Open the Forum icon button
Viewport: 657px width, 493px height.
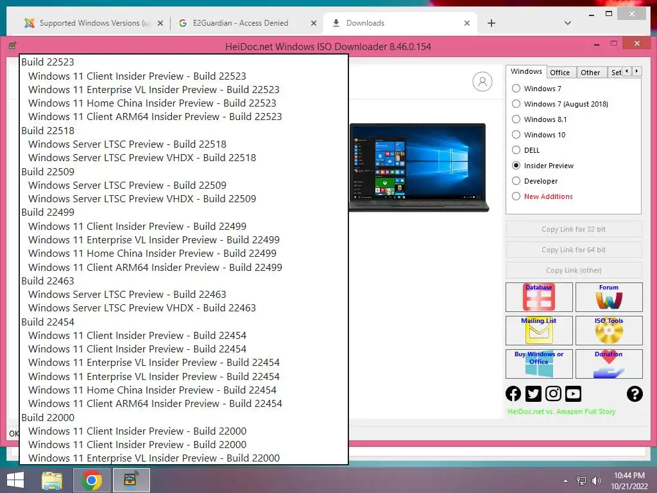(609, 297)
